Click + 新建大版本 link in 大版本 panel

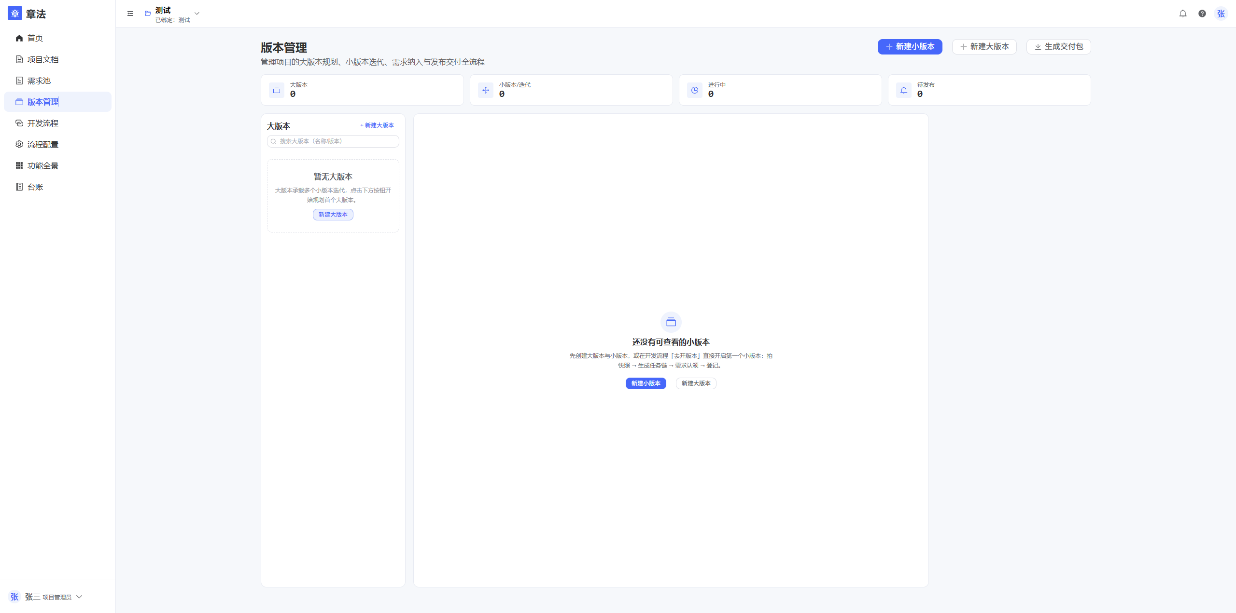pyautogui.click(x=377, y=125)
